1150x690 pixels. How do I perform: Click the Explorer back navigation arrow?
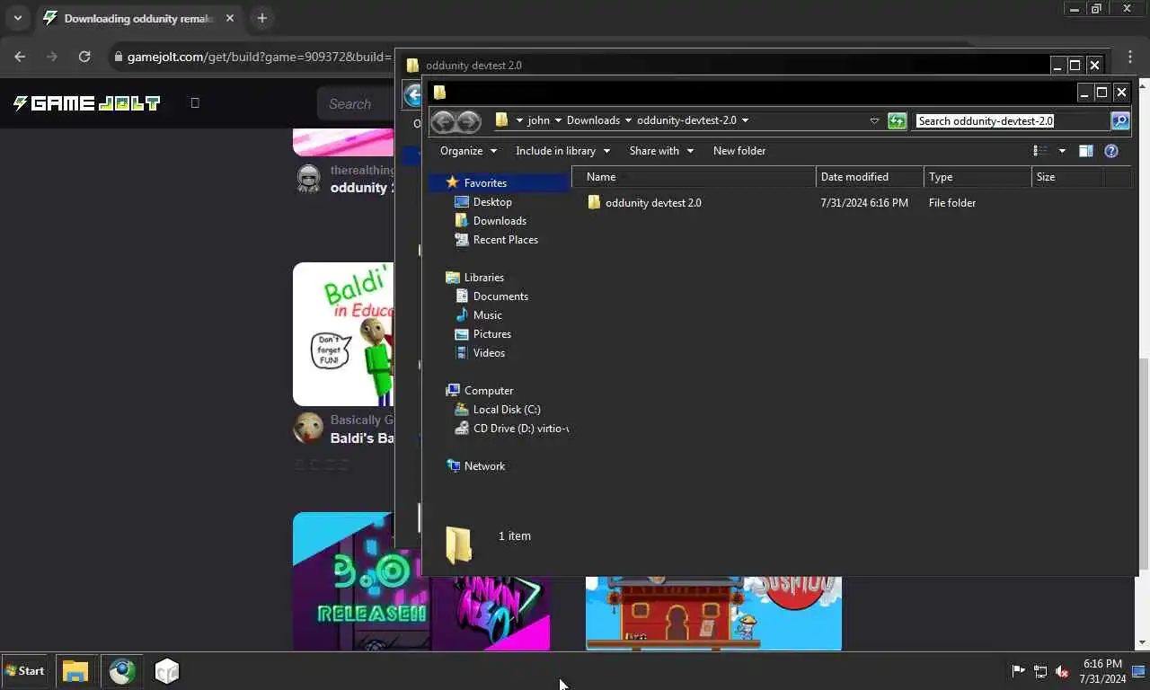pos(443,121)
